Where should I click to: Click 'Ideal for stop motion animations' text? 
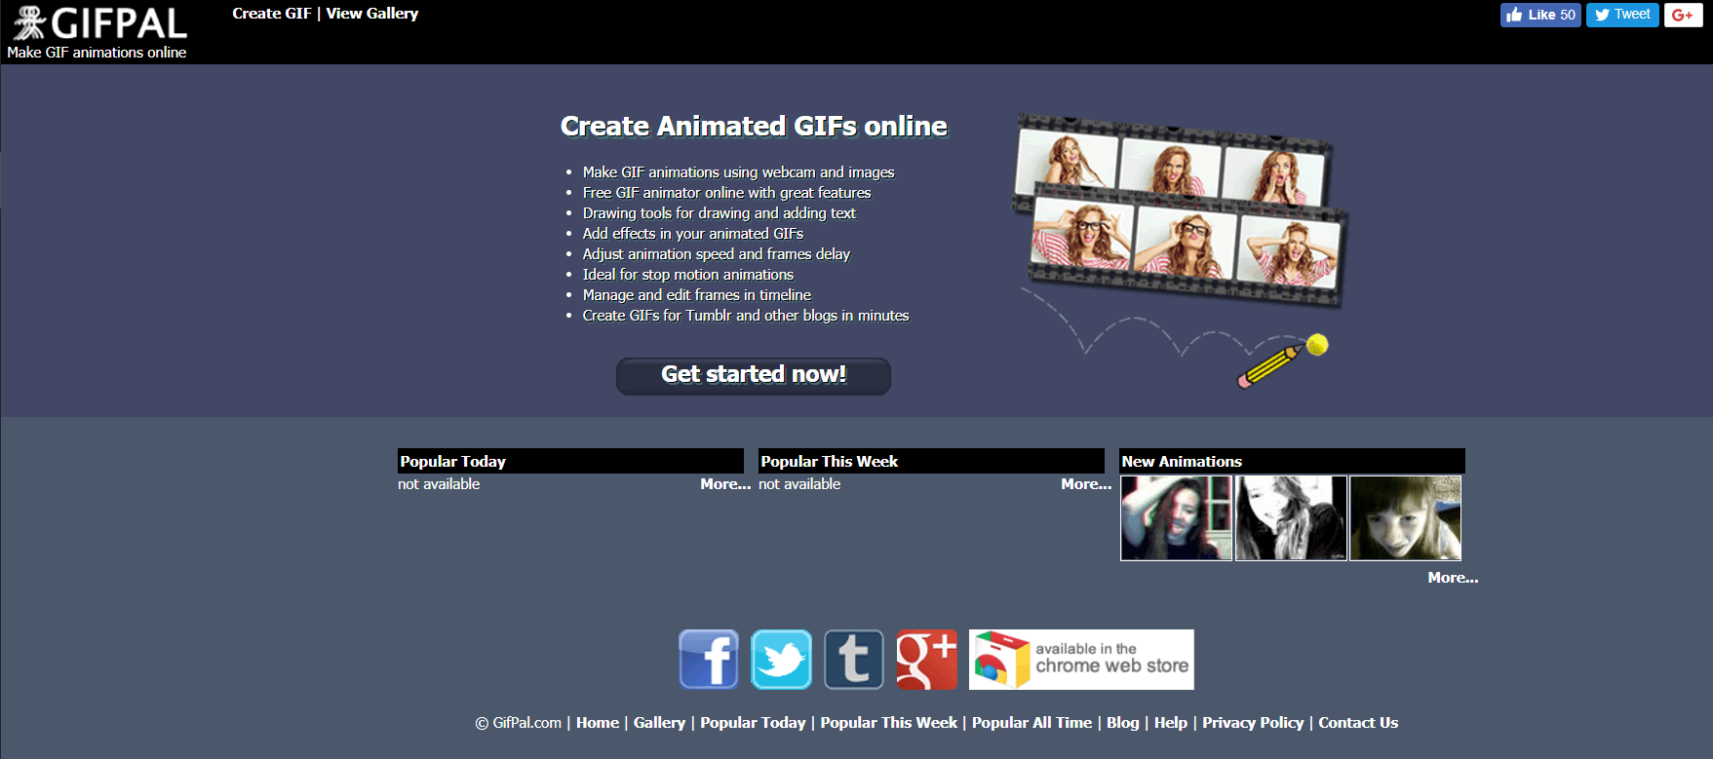[688, 275]
